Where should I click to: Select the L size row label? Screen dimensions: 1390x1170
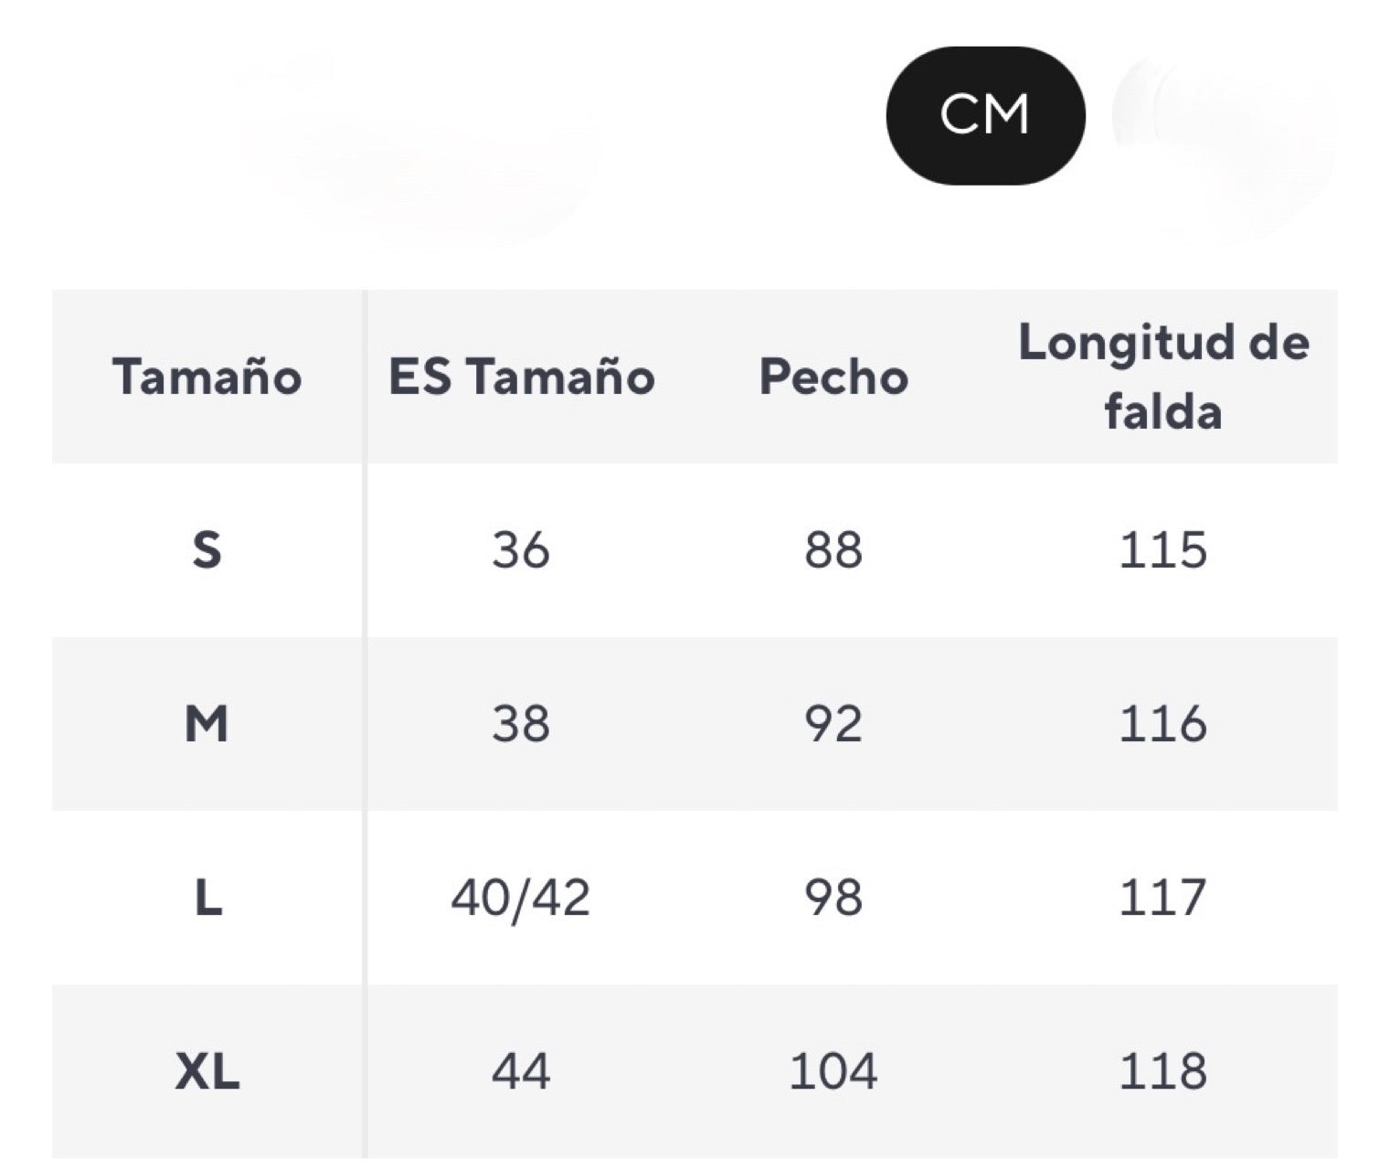(x=207, y=898)
